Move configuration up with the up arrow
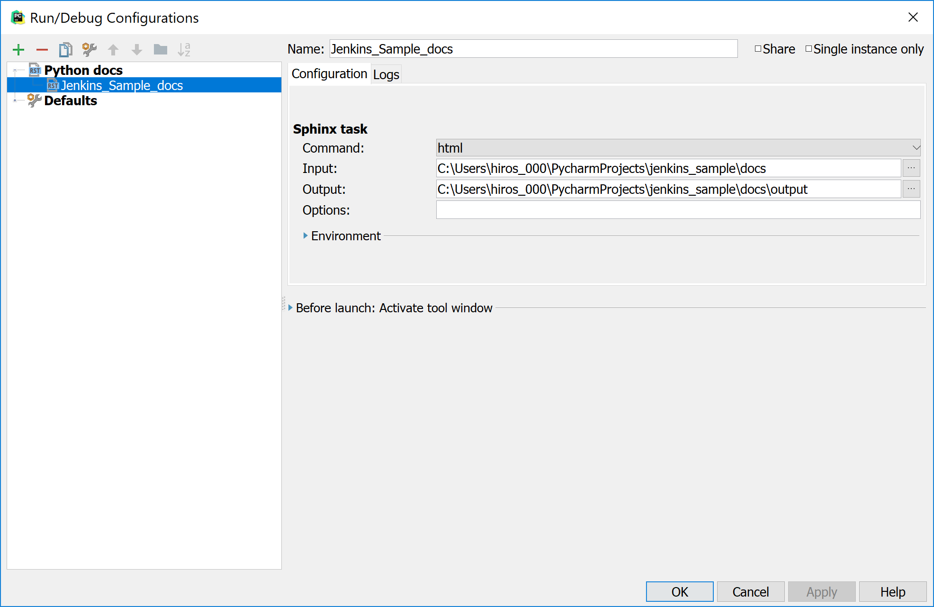The image size is (934, 607). [x=113, y=49]
